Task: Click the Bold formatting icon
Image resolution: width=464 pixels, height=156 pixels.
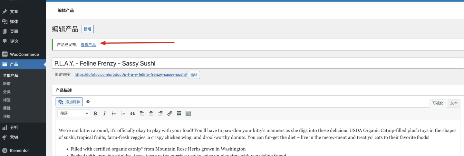Action: coord(95,113)
